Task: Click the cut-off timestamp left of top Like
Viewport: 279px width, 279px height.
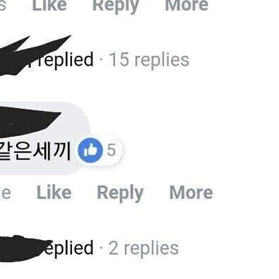Action: 2,5
